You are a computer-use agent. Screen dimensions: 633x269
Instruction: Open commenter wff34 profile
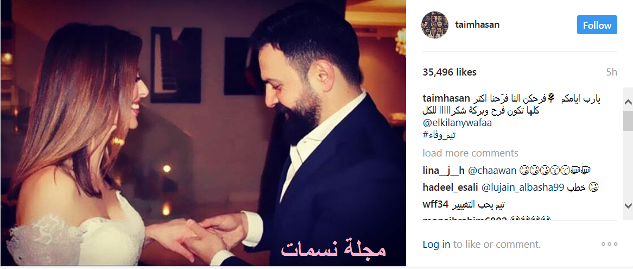[435, 204]
